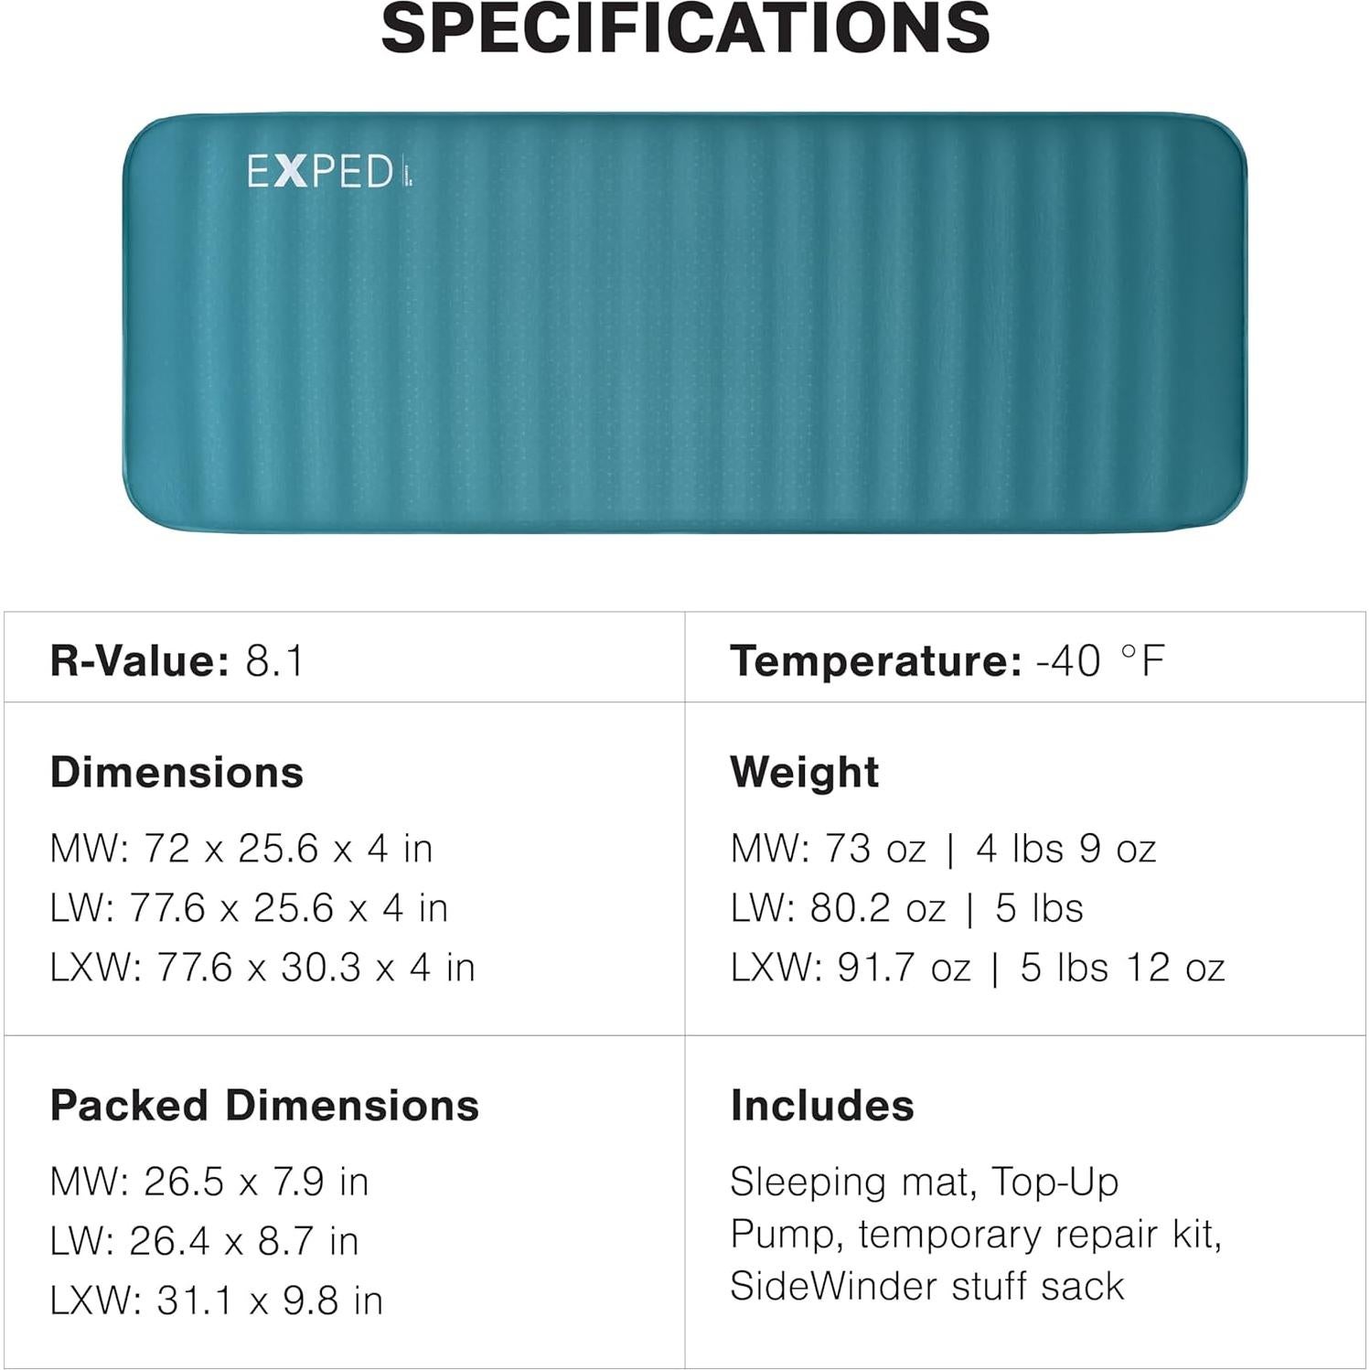Click the Packed Dimensions heading
The height and width of the screenshot is (1370, 1370).
pos(264,1106)
